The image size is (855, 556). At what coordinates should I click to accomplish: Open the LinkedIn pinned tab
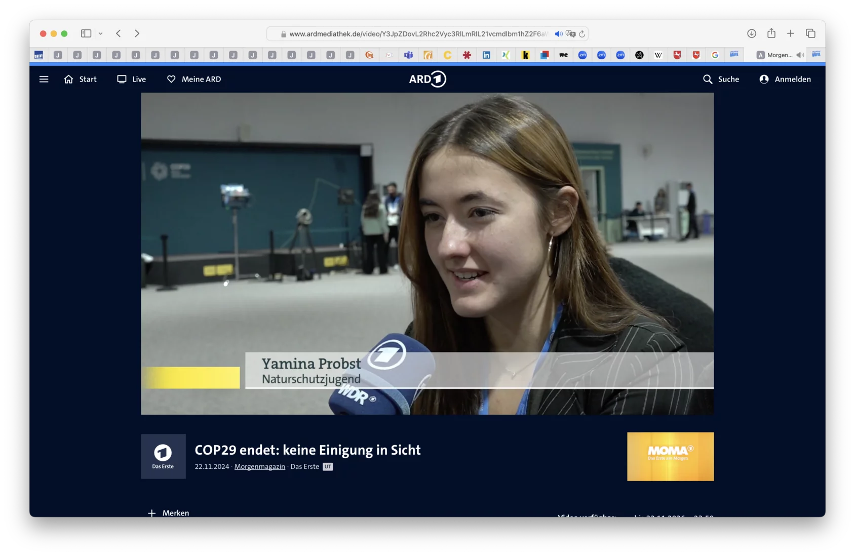click(x=486, y=55)
